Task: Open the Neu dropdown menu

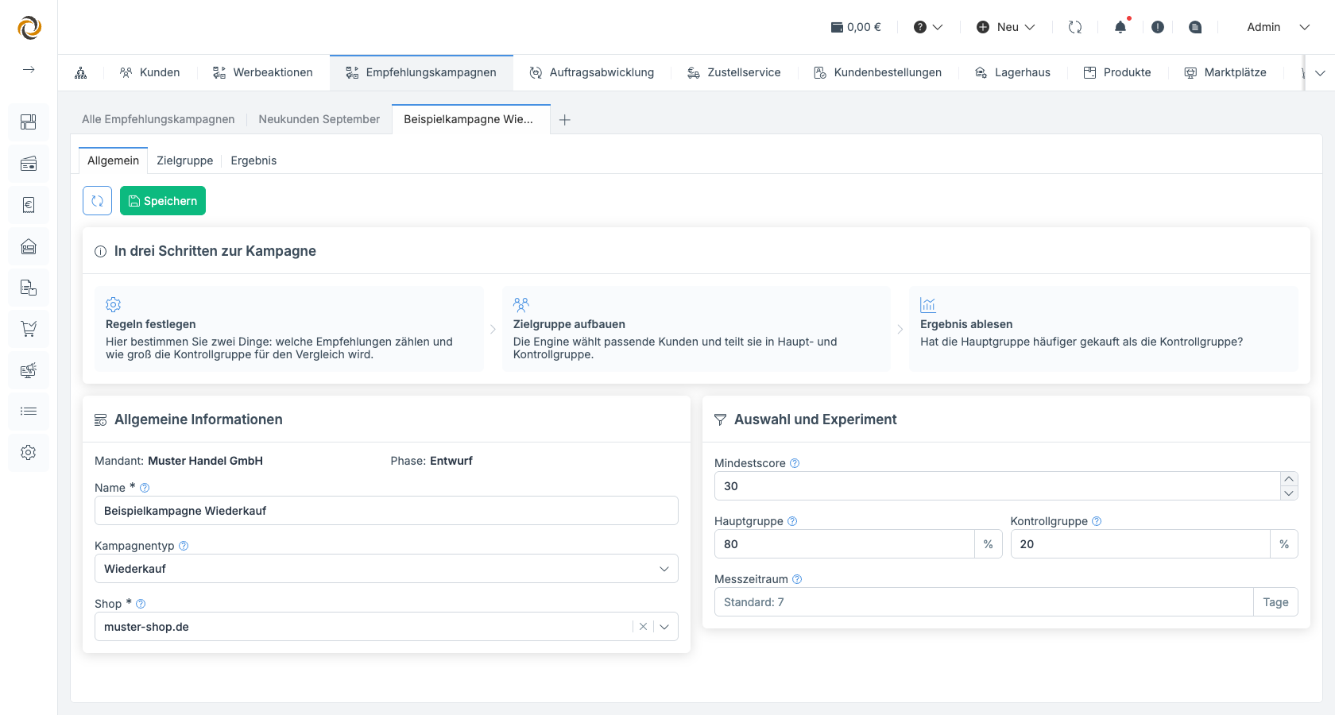Action: pyautogui.click(x=1005, y=27)
